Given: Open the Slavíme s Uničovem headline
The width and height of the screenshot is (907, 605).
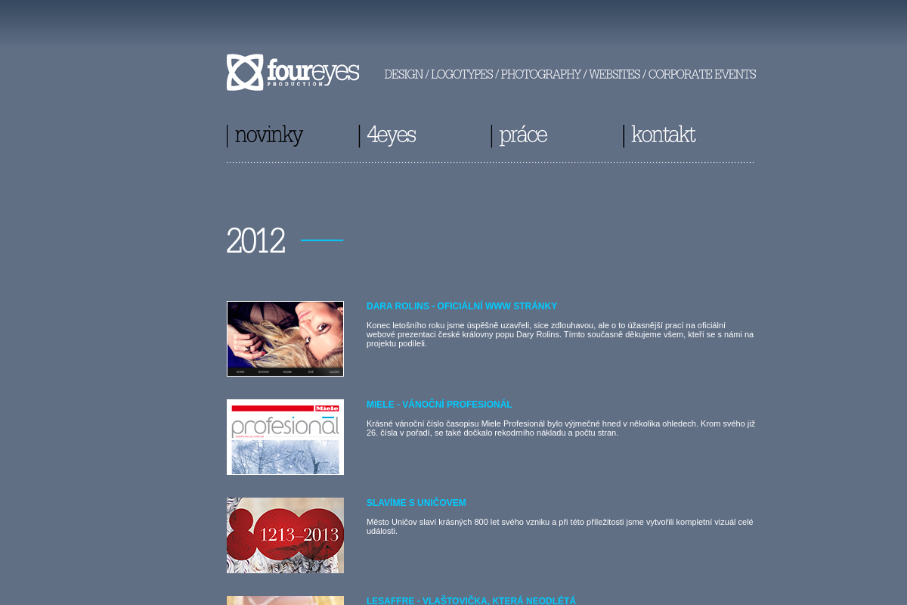Looking at the screenshot, I should (416, 503).
